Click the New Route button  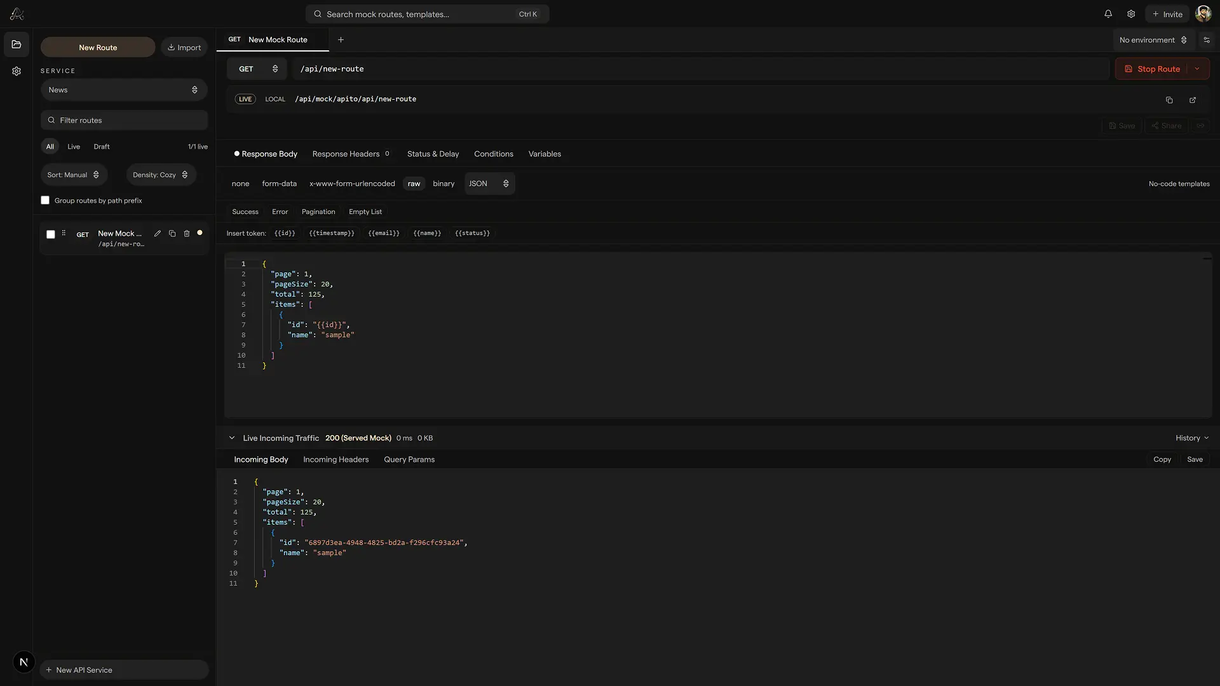[98, 47]
